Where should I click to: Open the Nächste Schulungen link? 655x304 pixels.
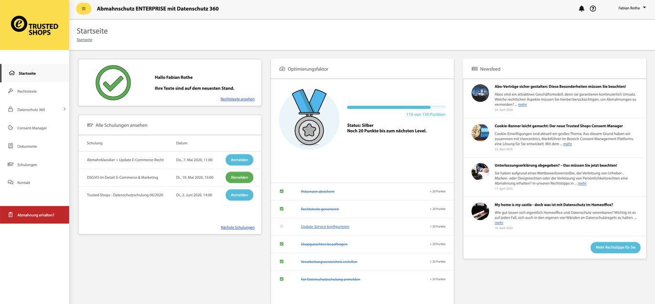(x=237, y=227)
